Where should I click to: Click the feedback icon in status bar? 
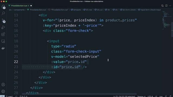click(166, 96)
